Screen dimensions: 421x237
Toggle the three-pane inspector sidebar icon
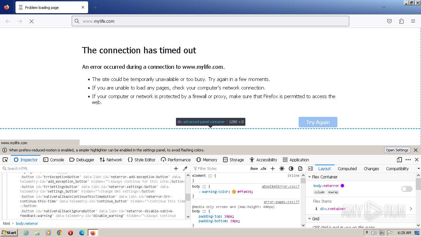310,169
